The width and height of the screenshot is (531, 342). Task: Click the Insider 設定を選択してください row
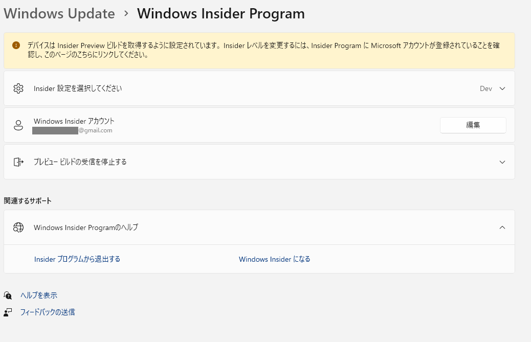point(259,88)
